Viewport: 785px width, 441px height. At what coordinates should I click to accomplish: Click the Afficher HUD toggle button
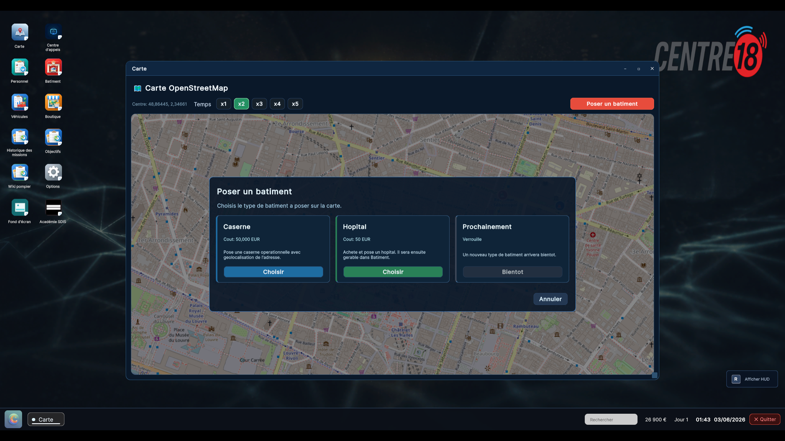(x=752, y=379)
